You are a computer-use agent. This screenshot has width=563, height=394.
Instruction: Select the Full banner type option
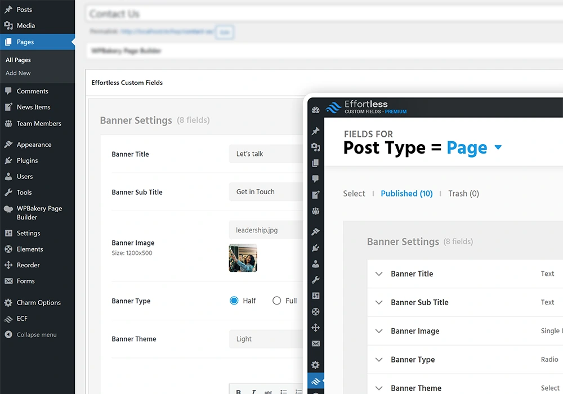coord(276,301)
